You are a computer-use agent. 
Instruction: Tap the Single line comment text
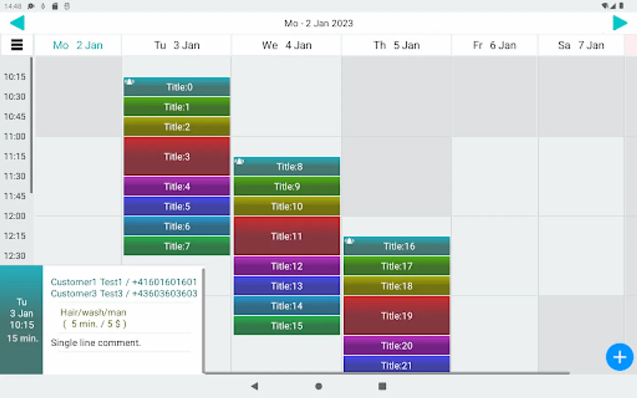coord(96,343)
